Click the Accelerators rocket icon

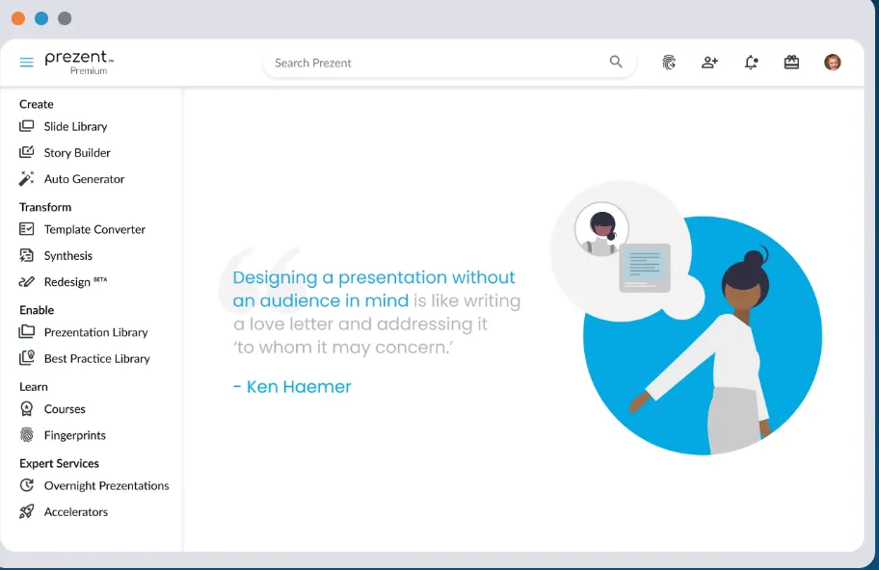coord(26,511)
